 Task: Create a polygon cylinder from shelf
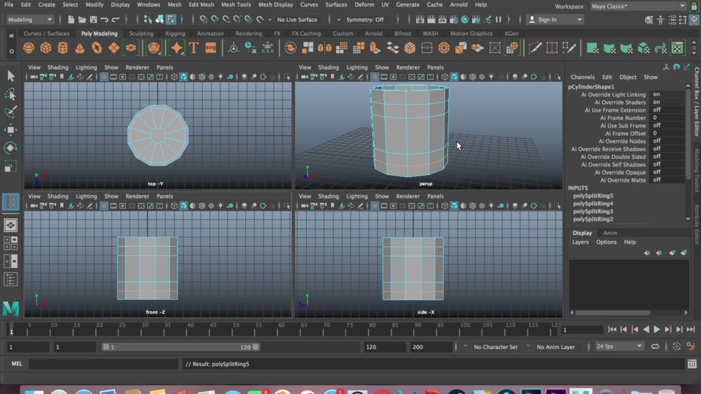pyautogui.click(x=63, y=48)
